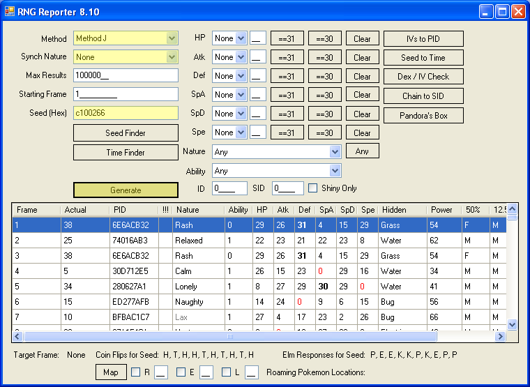Open Pandora's Box
Viewport: 530px width, 387px height.
click(x=423, y=116)
